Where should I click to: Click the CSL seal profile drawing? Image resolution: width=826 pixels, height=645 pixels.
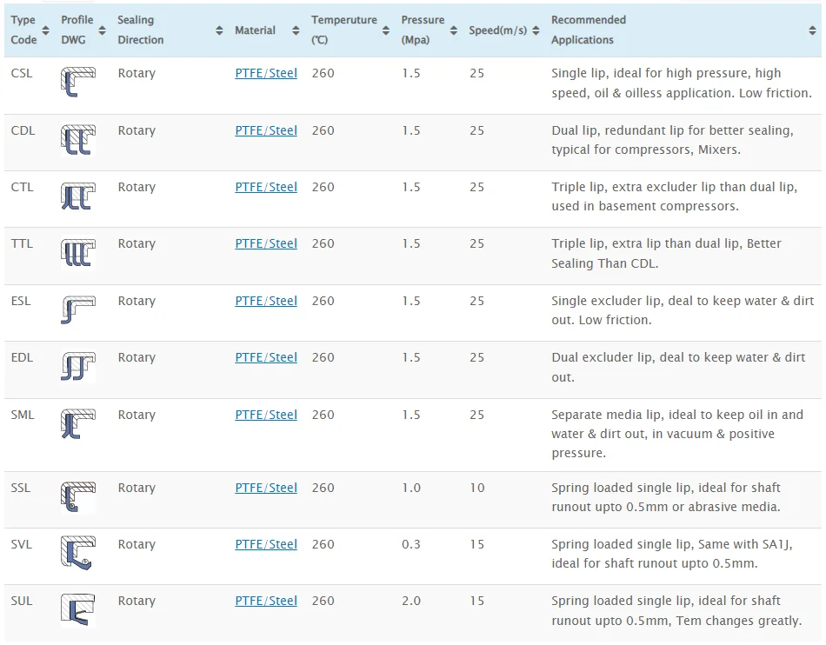coord(77,82)
